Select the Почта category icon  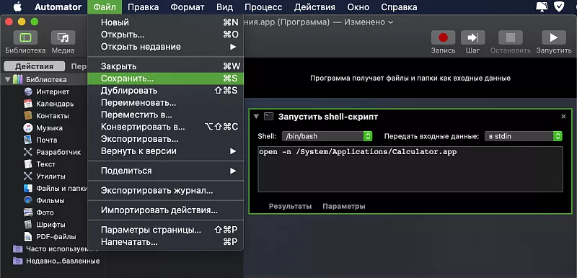pos(28,140)
